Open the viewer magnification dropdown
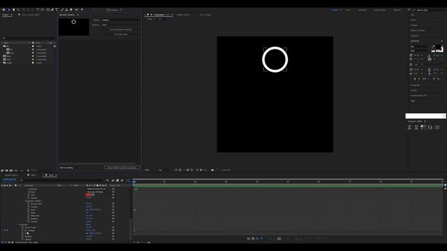 point(149,170)
